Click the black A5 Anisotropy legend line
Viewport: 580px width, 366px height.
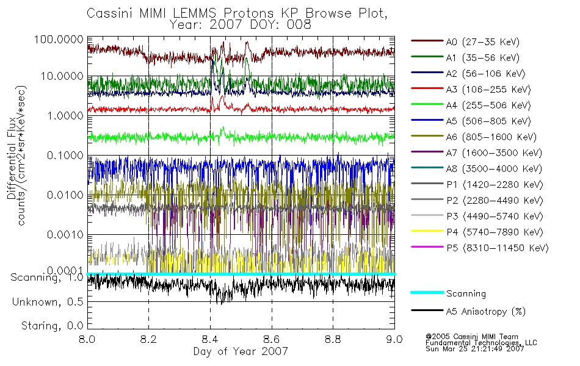tap(427, 310)
